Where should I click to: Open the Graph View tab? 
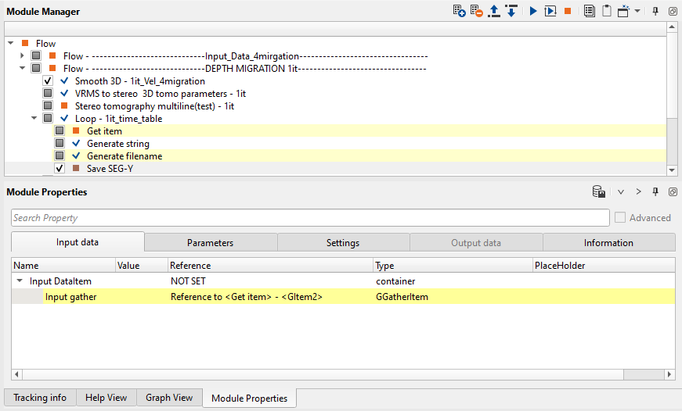click(169, 398)
